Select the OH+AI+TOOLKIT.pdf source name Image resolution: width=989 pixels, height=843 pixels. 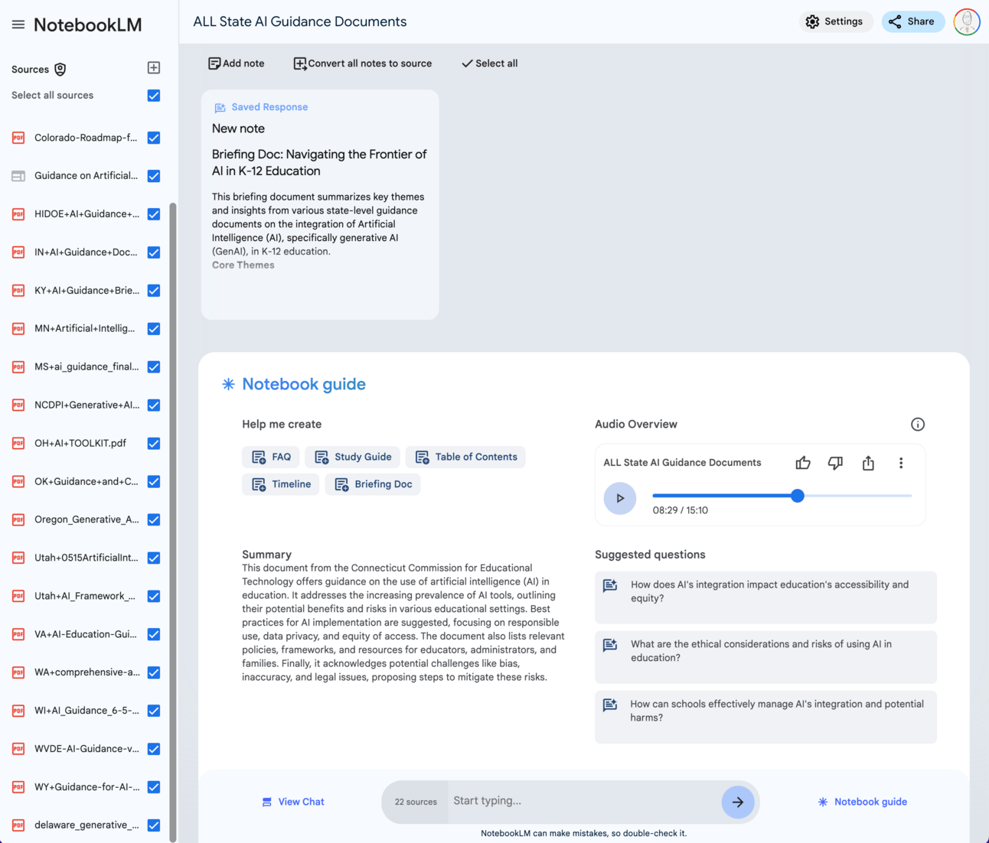point(80,443)
